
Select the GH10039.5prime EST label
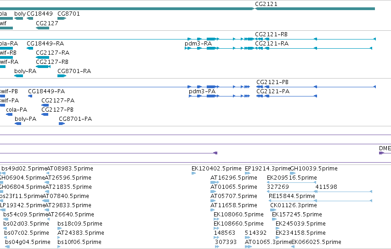(x=314, y=169)
